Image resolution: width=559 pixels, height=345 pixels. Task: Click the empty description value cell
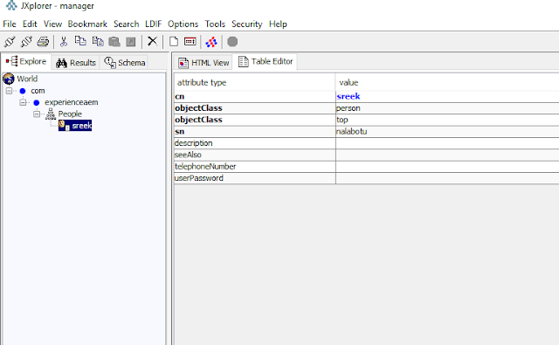tap(447, 143)
